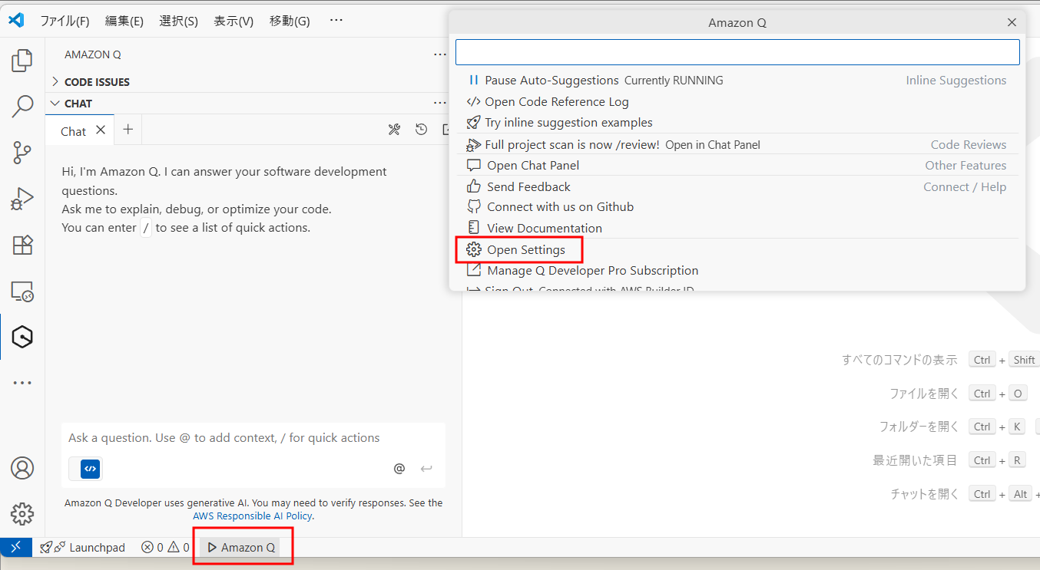1040x570 pixels.
Task: Choose Open Chat Panel
Action: pos(737,166)
